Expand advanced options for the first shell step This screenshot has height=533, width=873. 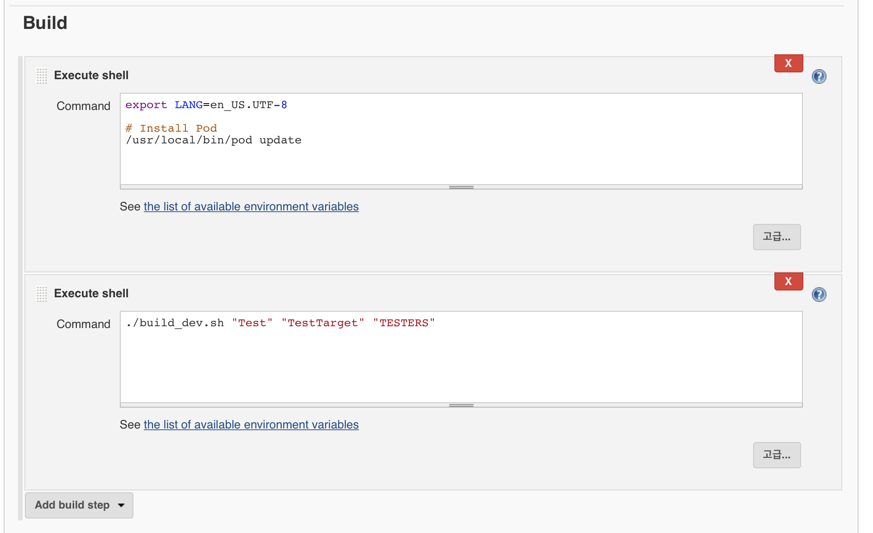tap(776, 237)
